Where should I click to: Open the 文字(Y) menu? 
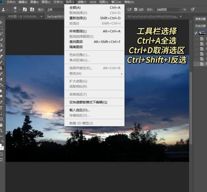click(x=58, y=2)
